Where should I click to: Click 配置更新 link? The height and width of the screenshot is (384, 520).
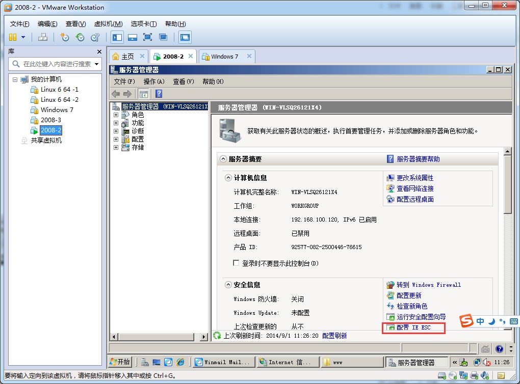(x=409, y=295)
